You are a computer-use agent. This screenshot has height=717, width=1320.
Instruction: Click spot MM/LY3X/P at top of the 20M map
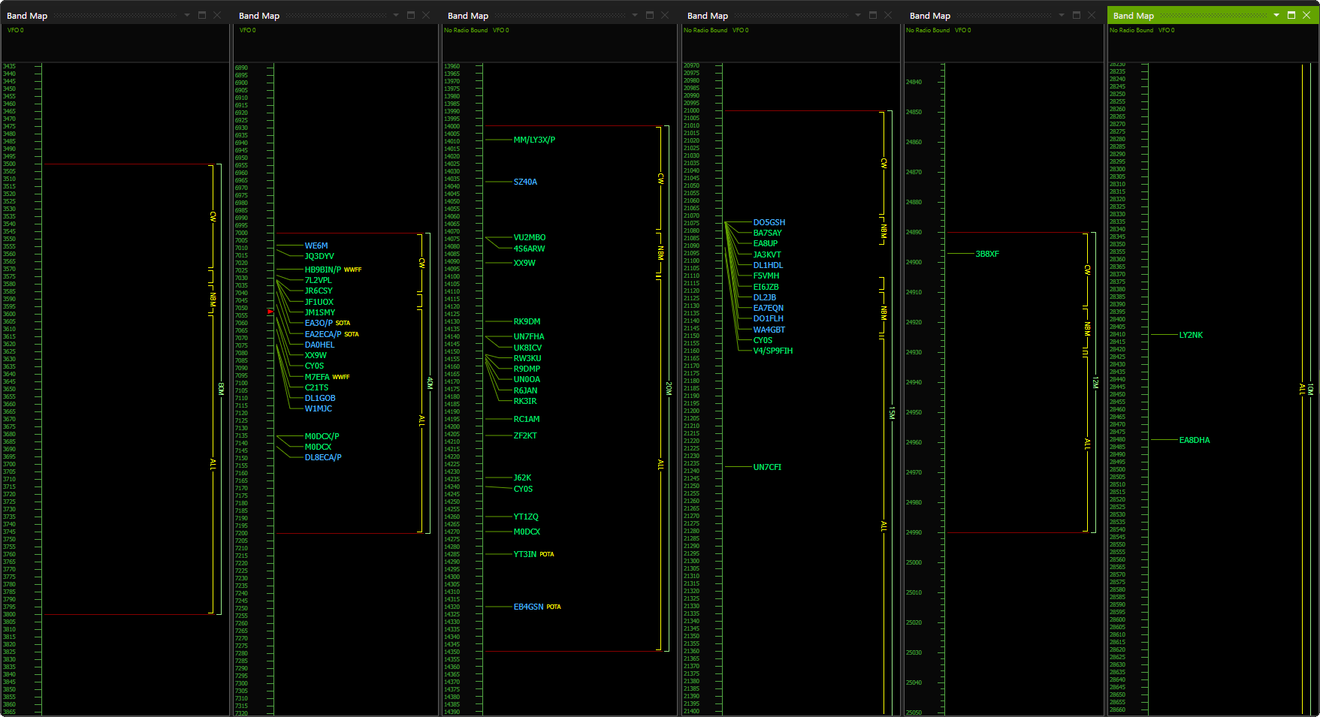tap(534, 139)
